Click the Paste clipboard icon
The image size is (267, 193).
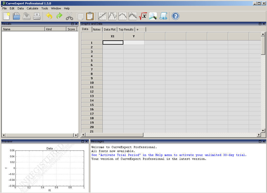pyautogui.click(x=90, y=16)
